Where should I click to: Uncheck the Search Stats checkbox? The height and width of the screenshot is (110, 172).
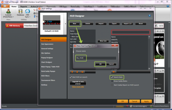[112, 77]
